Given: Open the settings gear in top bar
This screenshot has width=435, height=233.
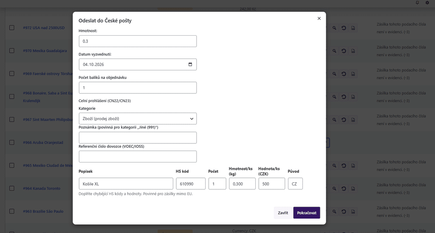Looking at the screenshot, I should pos(427,3).
